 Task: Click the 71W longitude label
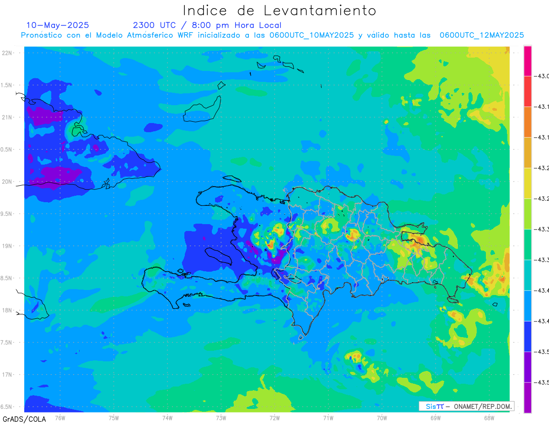[x=328, y=418]
